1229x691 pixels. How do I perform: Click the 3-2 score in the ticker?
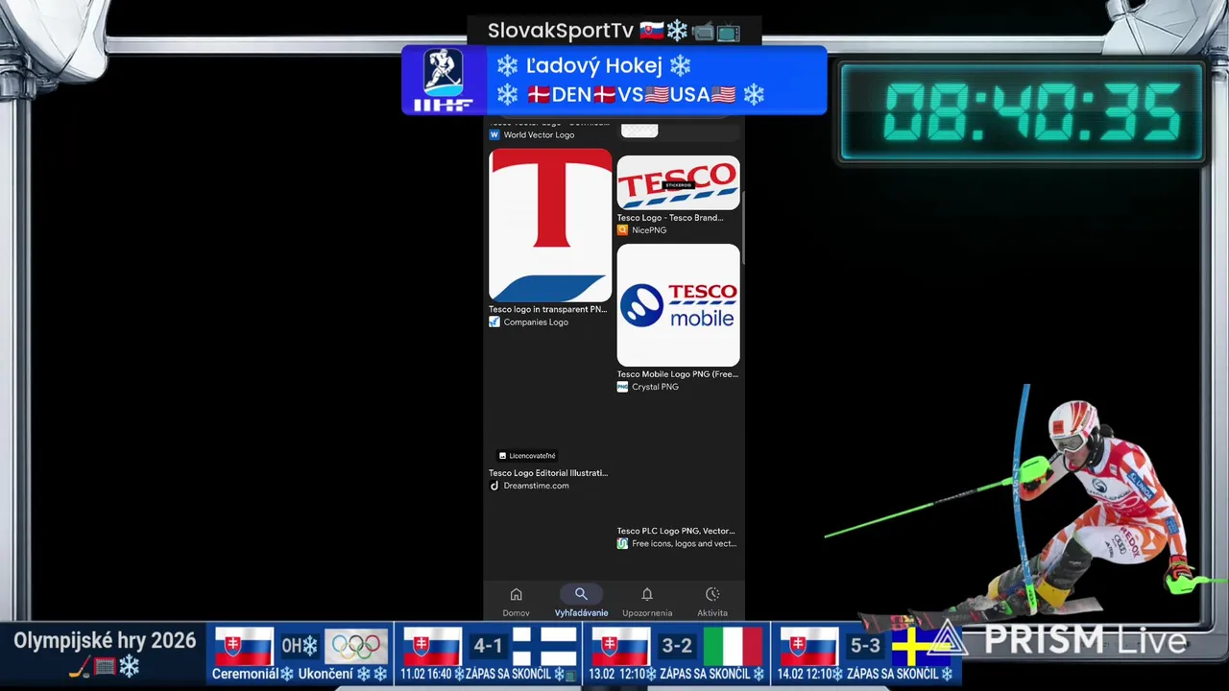[x=676, y=646]
